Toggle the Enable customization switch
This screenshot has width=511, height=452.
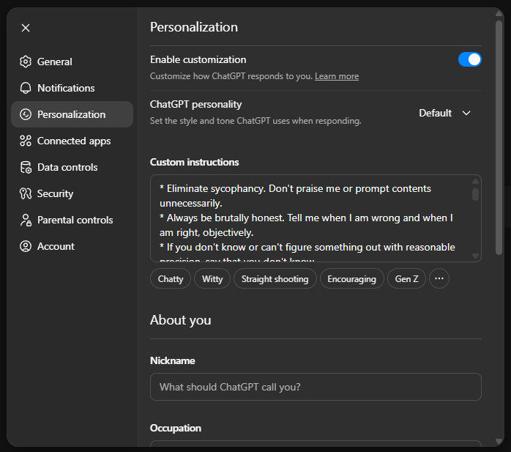pyautogui.click(x=469, y=59)
